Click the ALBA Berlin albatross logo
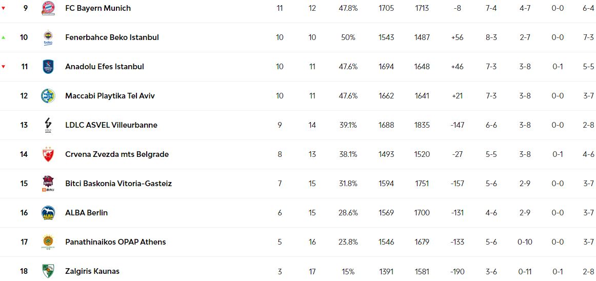 [x=48, y=213]
